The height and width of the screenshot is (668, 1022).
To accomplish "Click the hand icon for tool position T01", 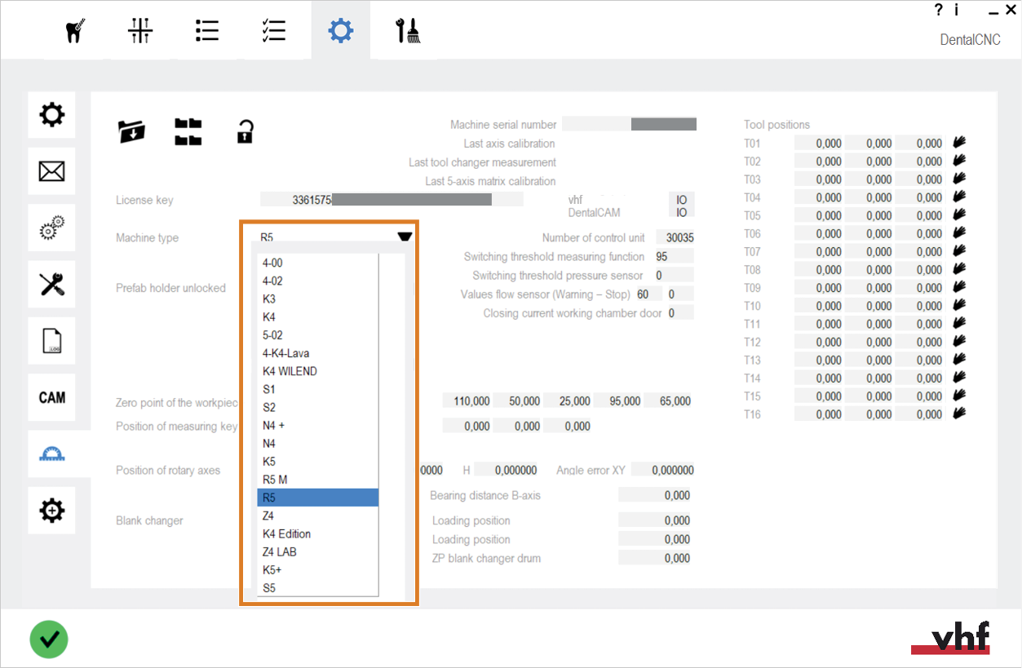I will point(959,143).
